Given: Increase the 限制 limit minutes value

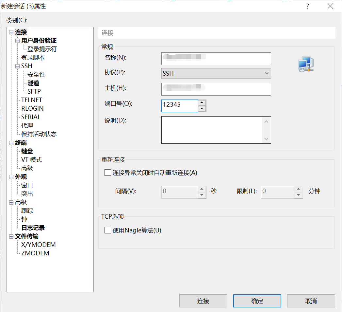Looking at the screenshot, I should tap(298, 189).
